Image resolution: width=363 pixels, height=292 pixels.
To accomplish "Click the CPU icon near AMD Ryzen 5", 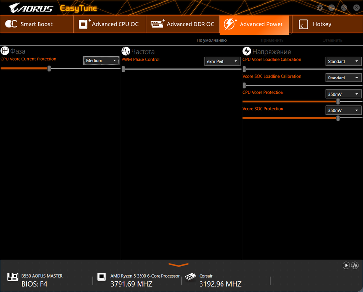I will pos(101,277).
